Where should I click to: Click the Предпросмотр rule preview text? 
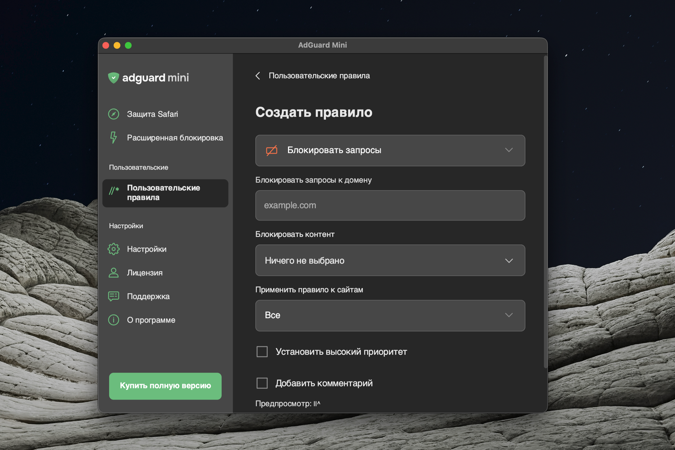(288, 404)
